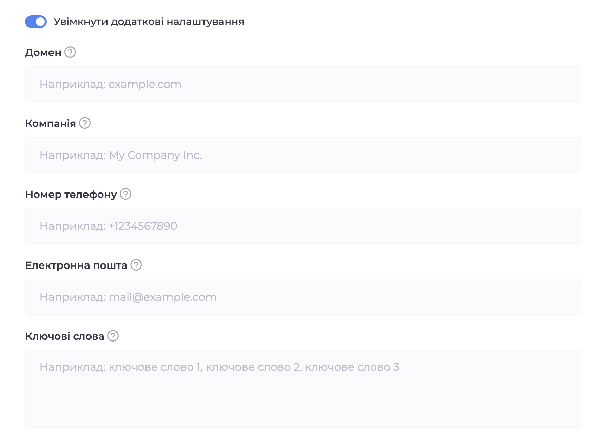Show the help tooltip for Ключові слова
The width and height of the screenshot is (603, 442).
point(113,336)
